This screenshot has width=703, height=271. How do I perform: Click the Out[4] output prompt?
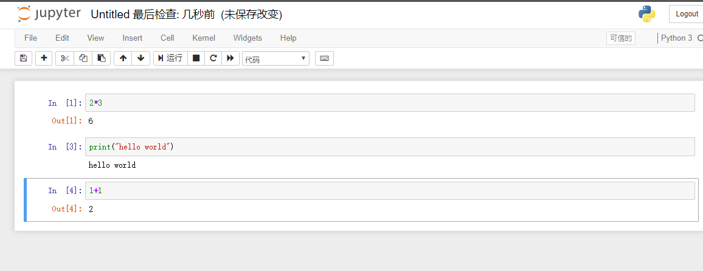click(x=67, y=209)
